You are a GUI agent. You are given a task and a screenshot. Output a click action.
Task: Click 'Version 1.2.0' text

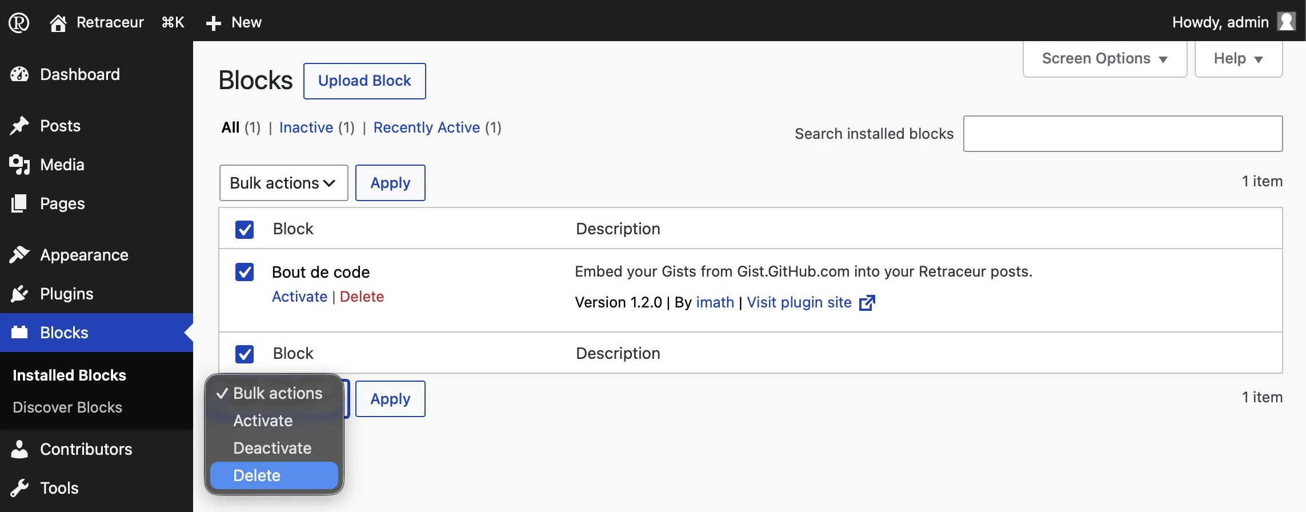click(x=618, y=302)
